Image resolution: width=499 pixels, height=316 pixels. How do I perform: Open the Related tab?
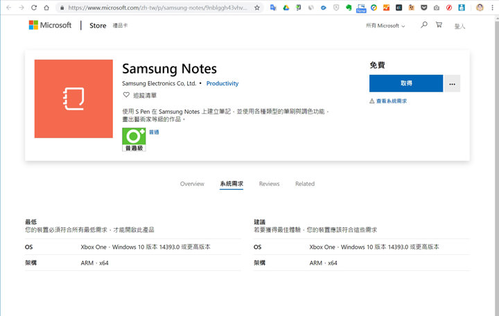click(x=305, y=184)
